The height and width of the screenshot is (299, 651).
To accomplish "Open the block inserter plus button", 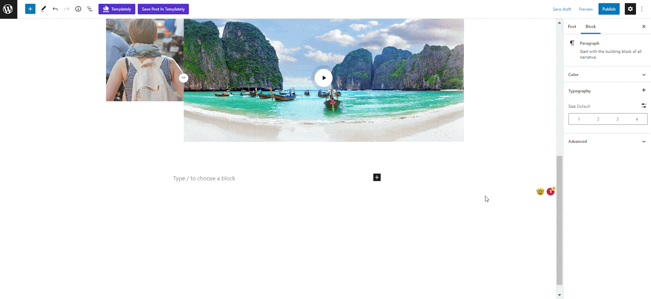I will click(30, 9).
